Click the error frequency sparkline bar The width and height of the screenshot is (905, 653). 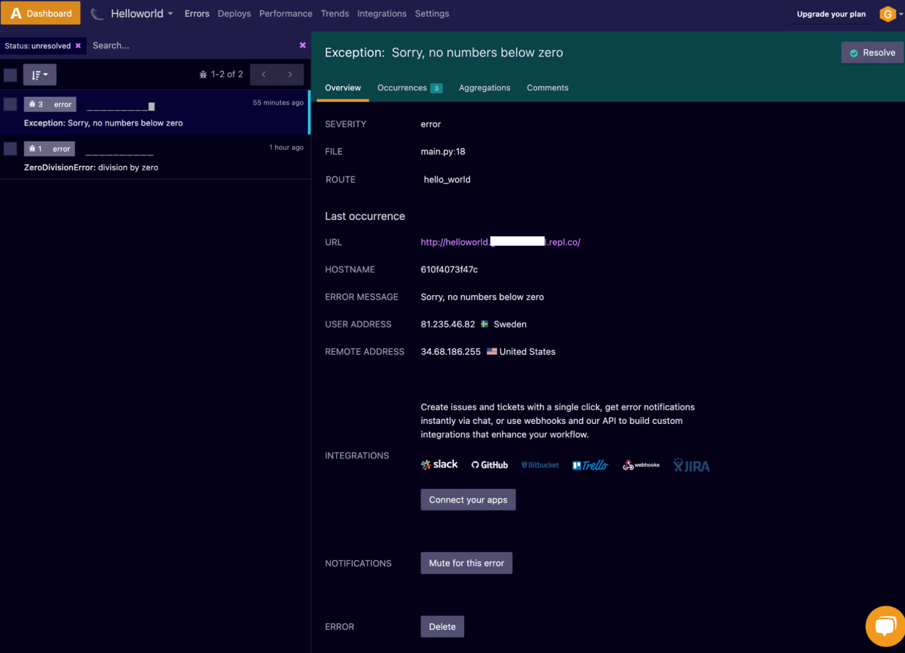pos(151,106)
